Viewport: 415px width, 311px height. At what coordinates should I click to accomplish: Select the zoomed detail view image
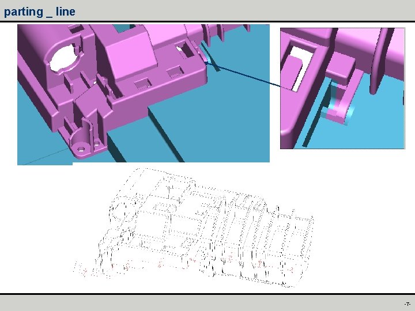pyautogui.click(x=342, y=88)
